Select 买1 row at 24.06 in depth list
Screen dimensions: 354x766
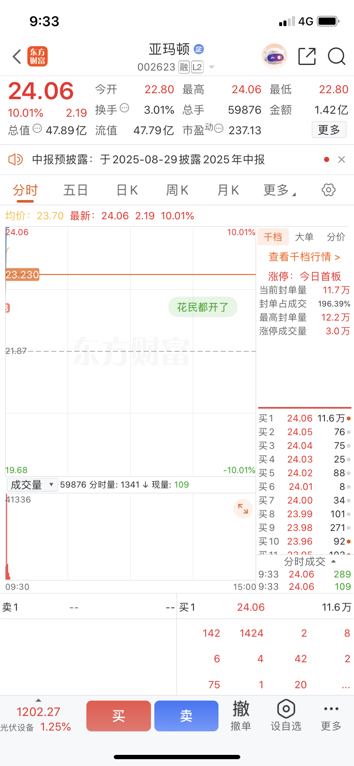[x=304, y=418]
